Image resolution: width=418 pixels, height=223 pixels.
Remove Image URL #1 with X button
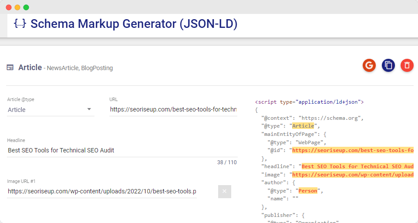225,192
